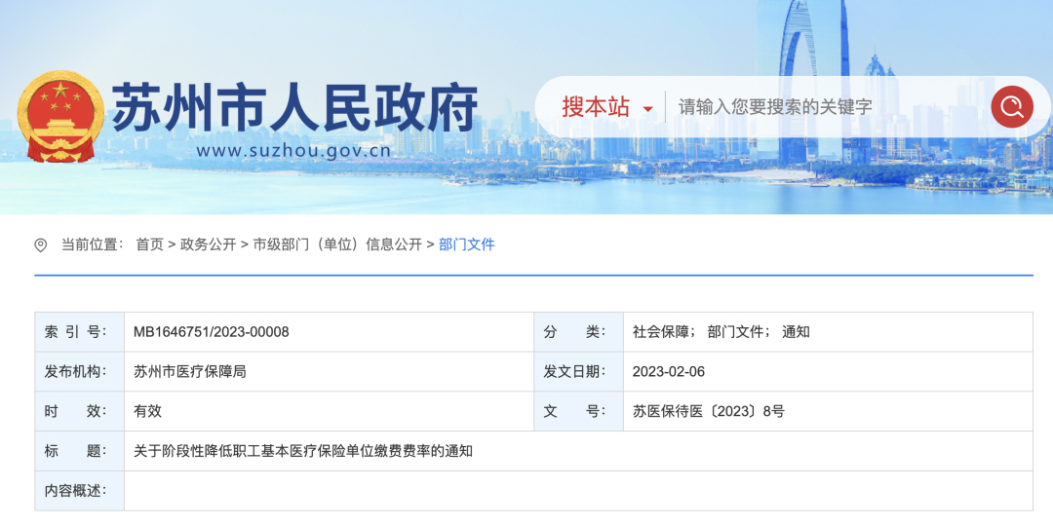Click index number MB1646751/2023-00008

212,332
